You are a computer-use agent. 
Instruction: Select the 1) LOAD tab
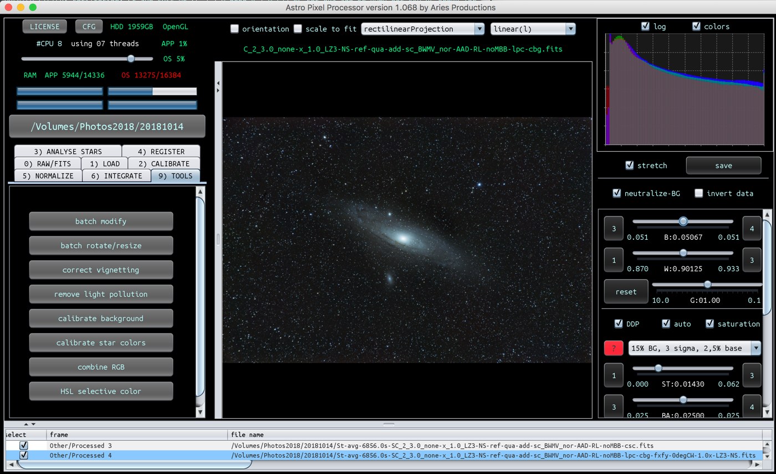coord(104,163)
